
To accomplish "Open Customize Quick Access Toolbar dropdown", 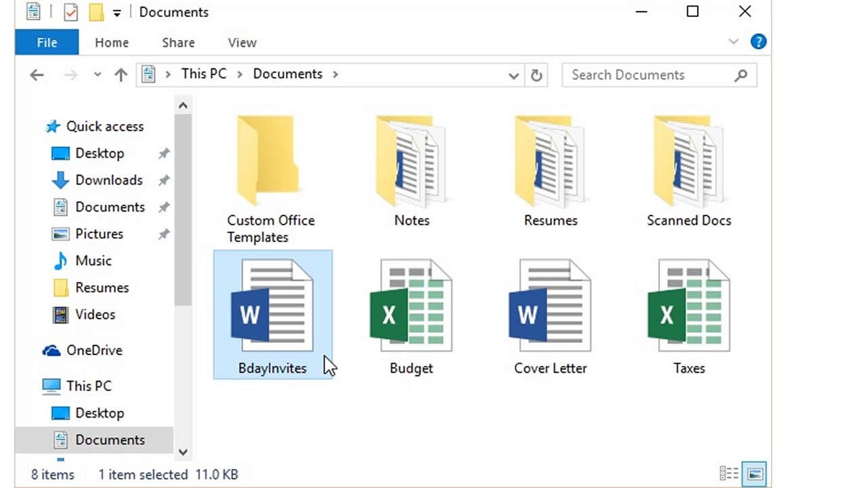I will [x=117, y=13].
